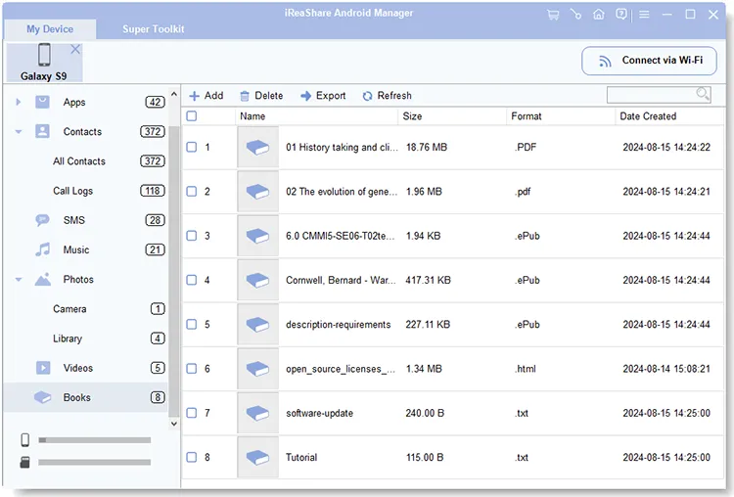Select the Galaxy S9 device icon
This screenshot has width=734, height=497.
44,55
